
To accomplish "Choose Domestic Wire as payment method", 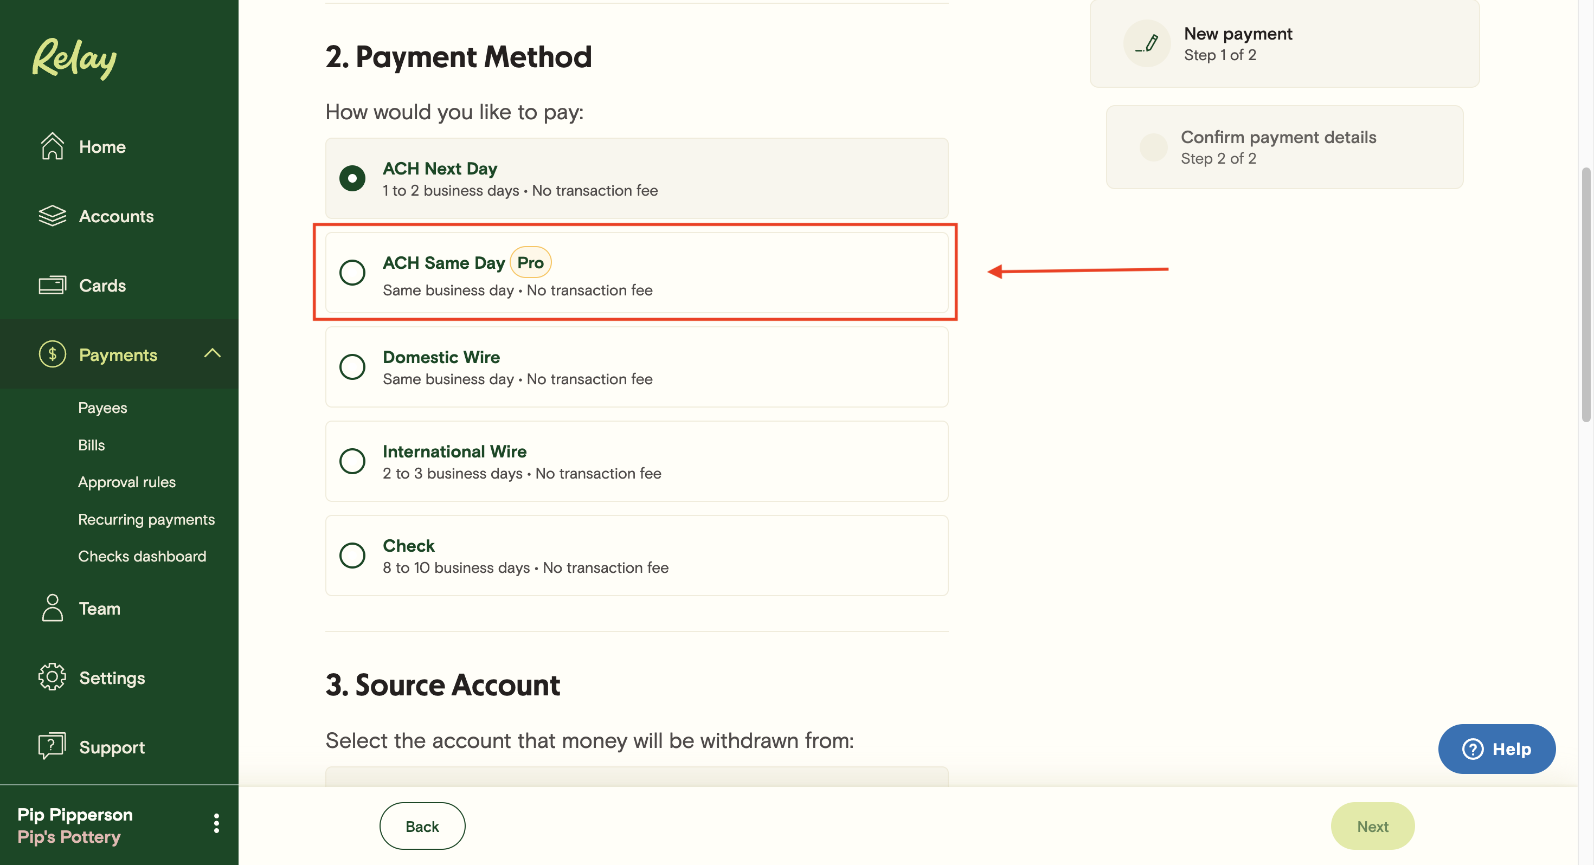I will click(x=352, y=367).
